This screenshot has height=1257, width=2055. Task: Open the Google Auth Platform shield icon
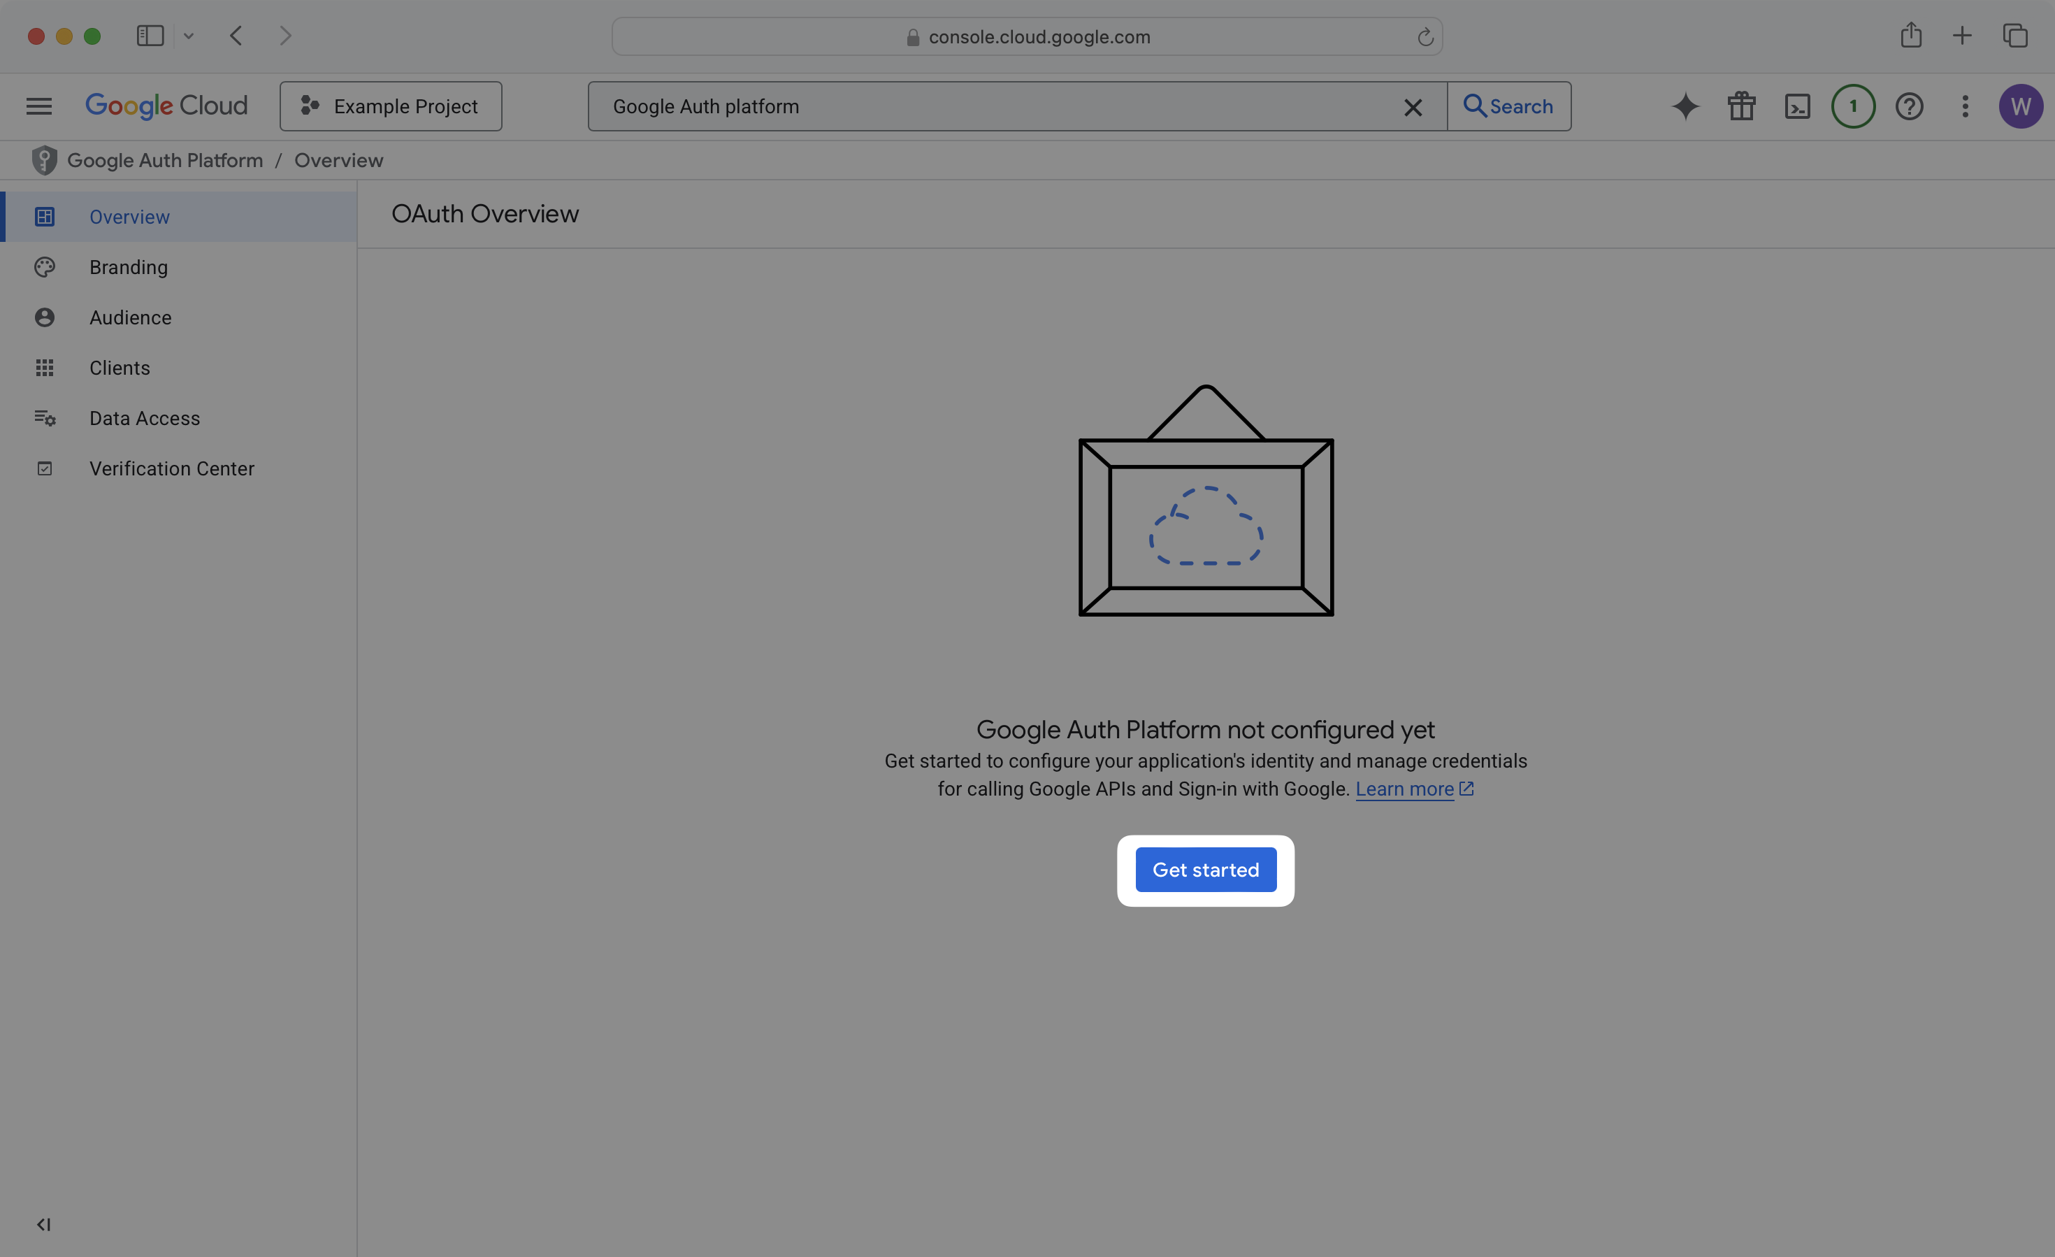[x=44, y=159]
